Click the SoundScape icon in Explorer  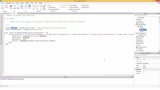coord(137,43)
